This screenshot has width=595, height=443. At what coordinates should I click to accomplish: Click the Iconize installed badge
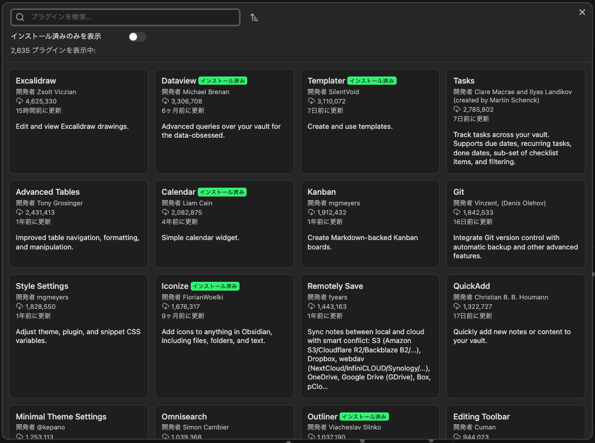pyautogui.click(x=215, y=286)
